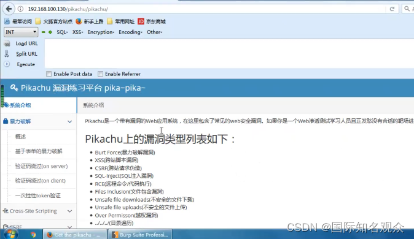The width and height of the screenshot is (414, 239).
Task: Click the XSS(跨站脚本漏洞) list item
Action: (x=117, y=160)
